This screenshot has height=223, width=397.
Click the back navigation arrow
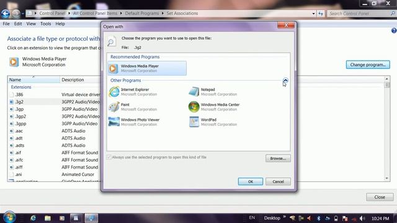[x=6, y=14]
